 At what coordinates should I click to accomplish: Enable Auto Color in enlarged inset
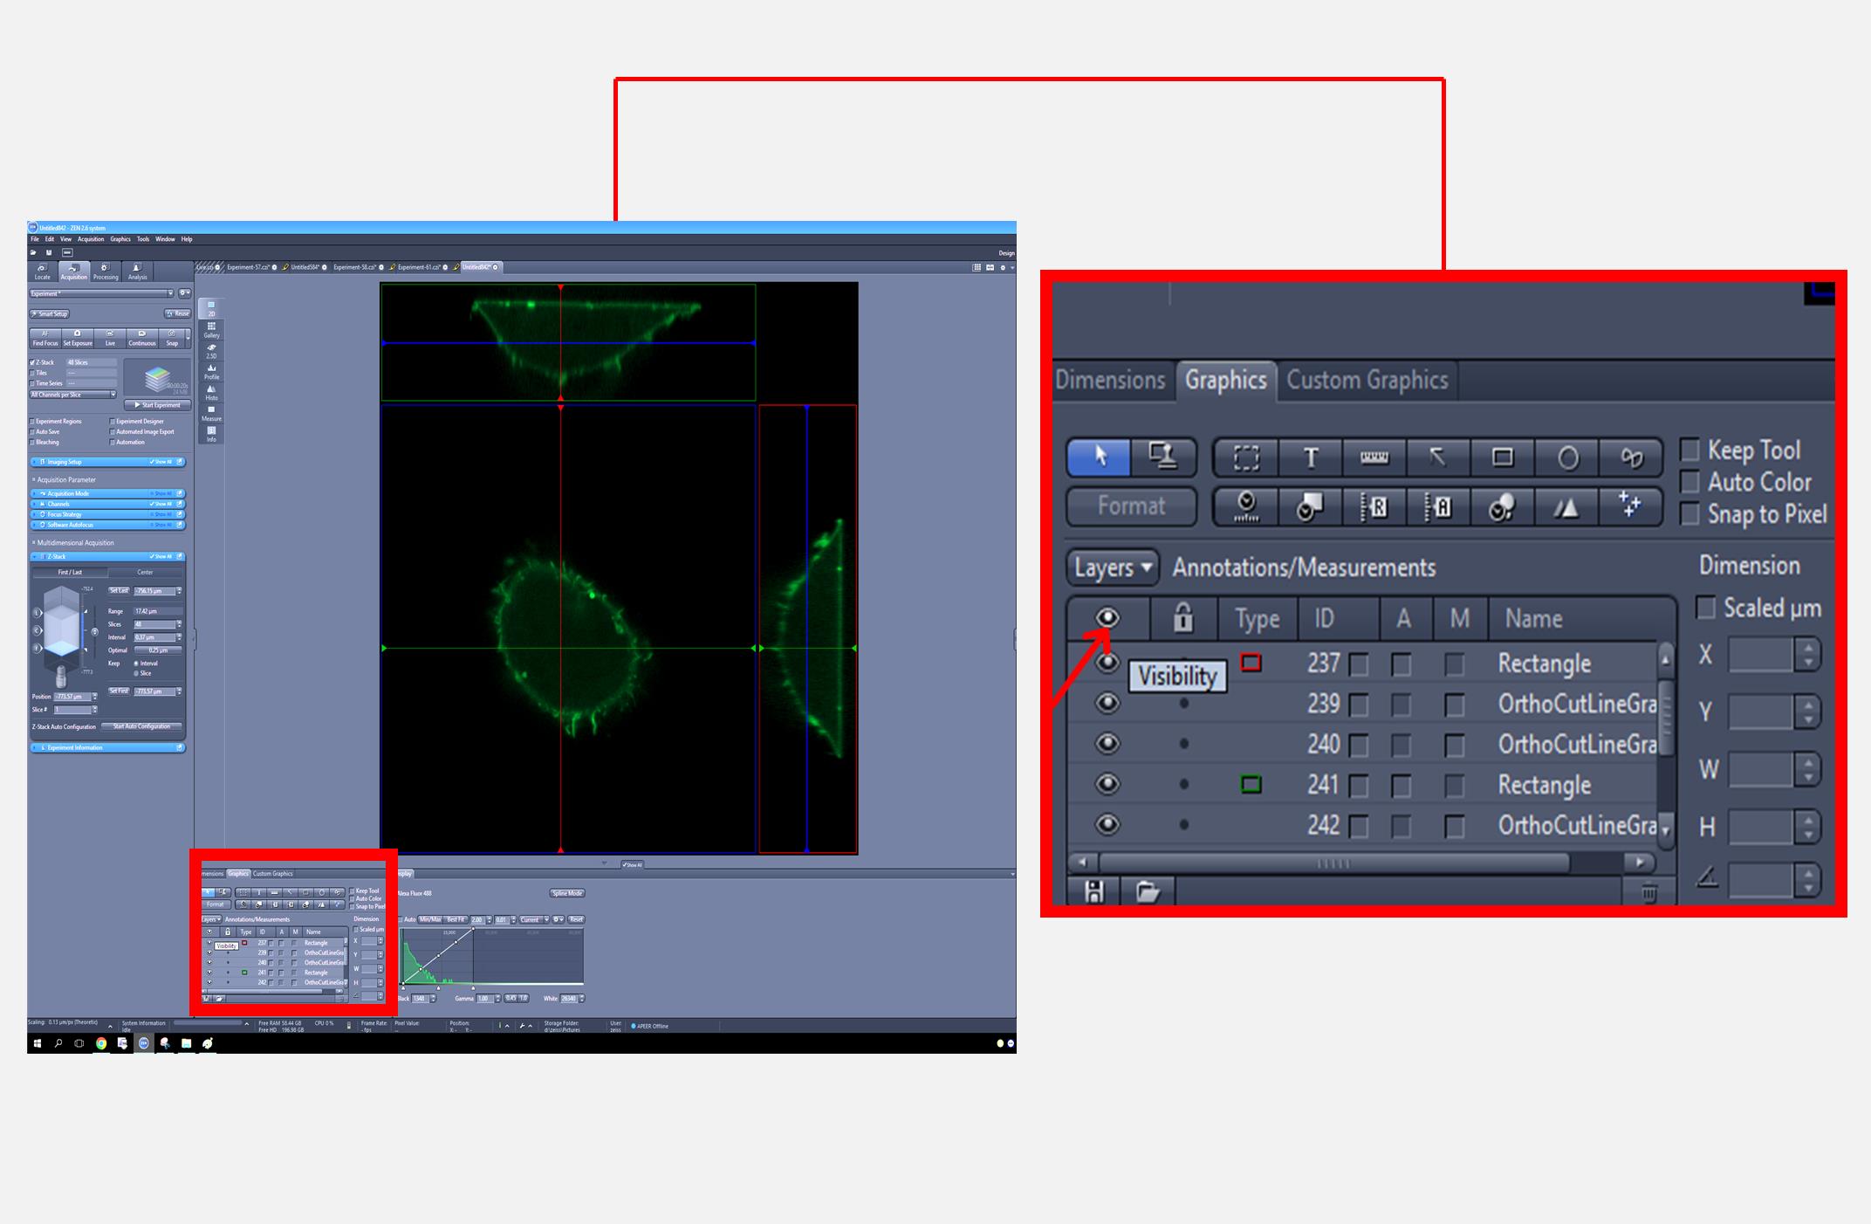click(1689, 482)
